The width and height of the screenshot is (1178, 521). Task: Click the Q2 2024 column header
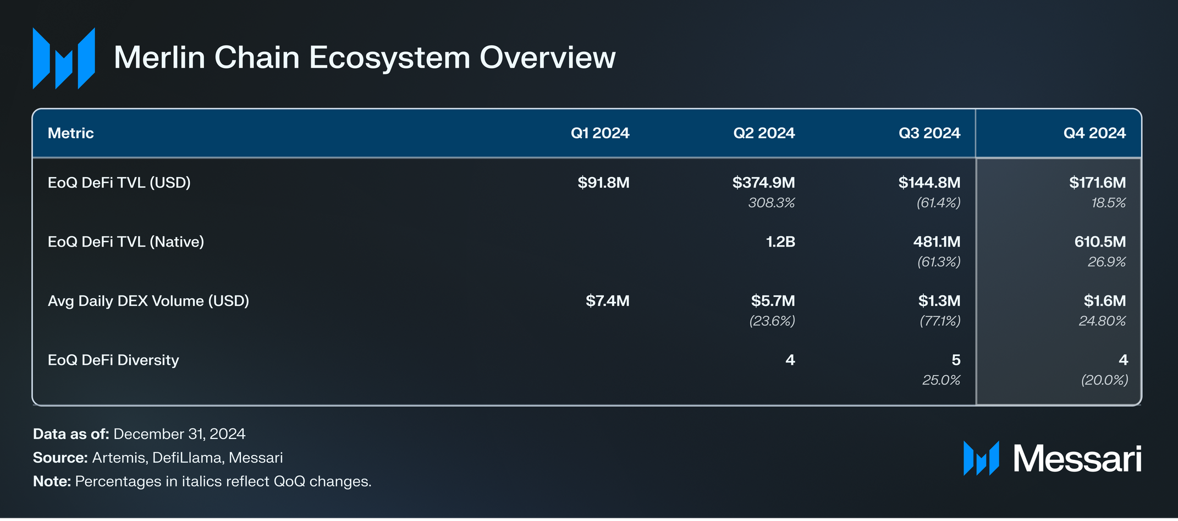tap(764, 133)
